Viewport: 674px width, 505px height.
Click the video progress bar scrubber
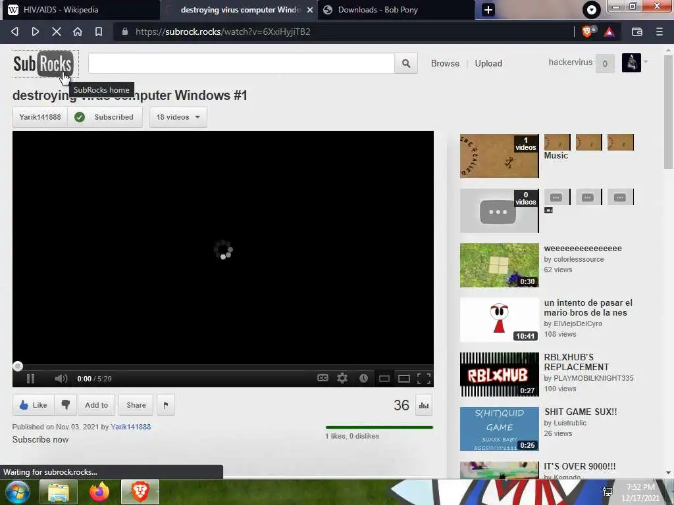click(18, 366)
